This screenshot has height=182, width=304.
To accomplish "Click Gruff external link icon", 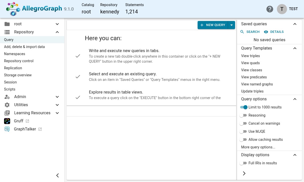I will (27, 121).
